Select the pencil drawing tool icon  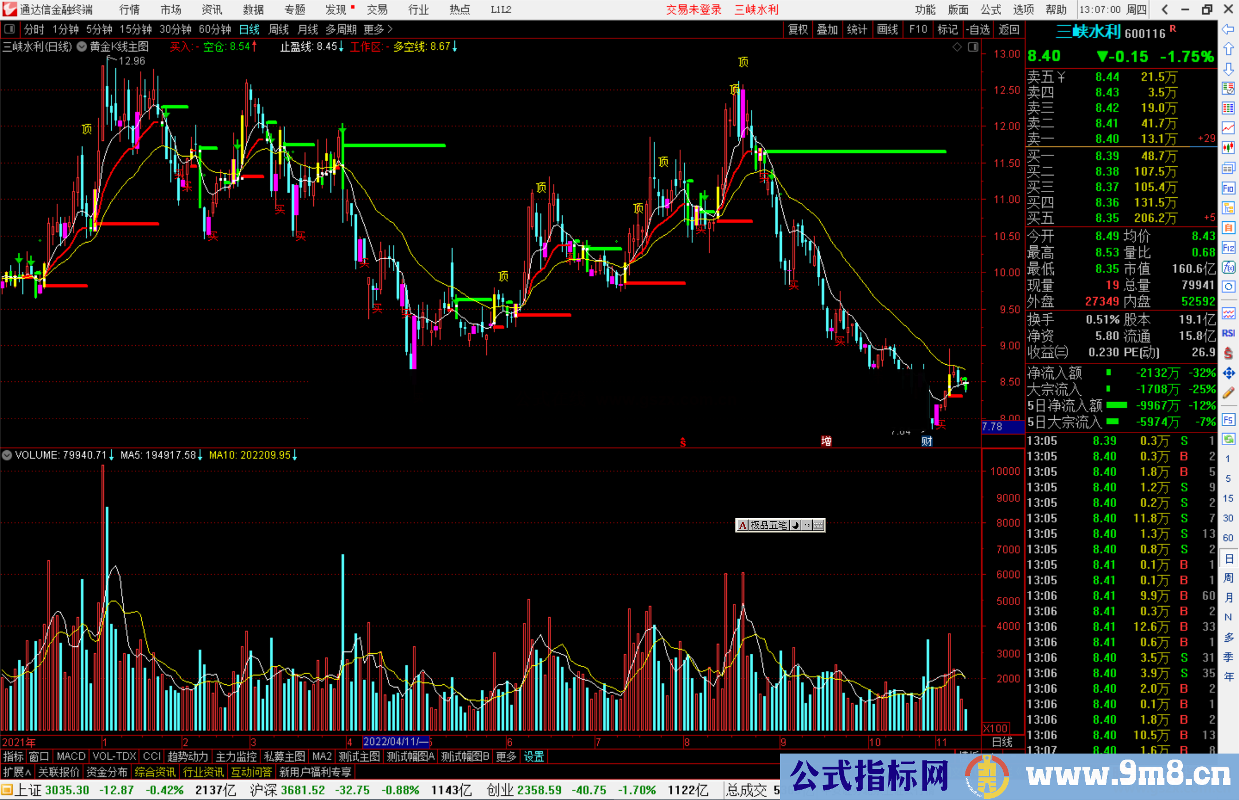point(1228,393)
